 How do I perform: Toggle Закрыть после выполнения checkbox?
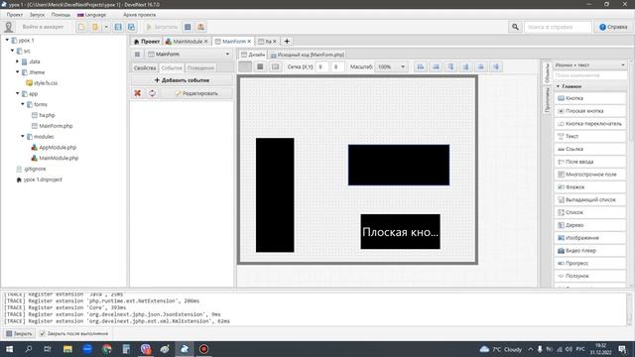pyautogui.click(x=43, y=333)
